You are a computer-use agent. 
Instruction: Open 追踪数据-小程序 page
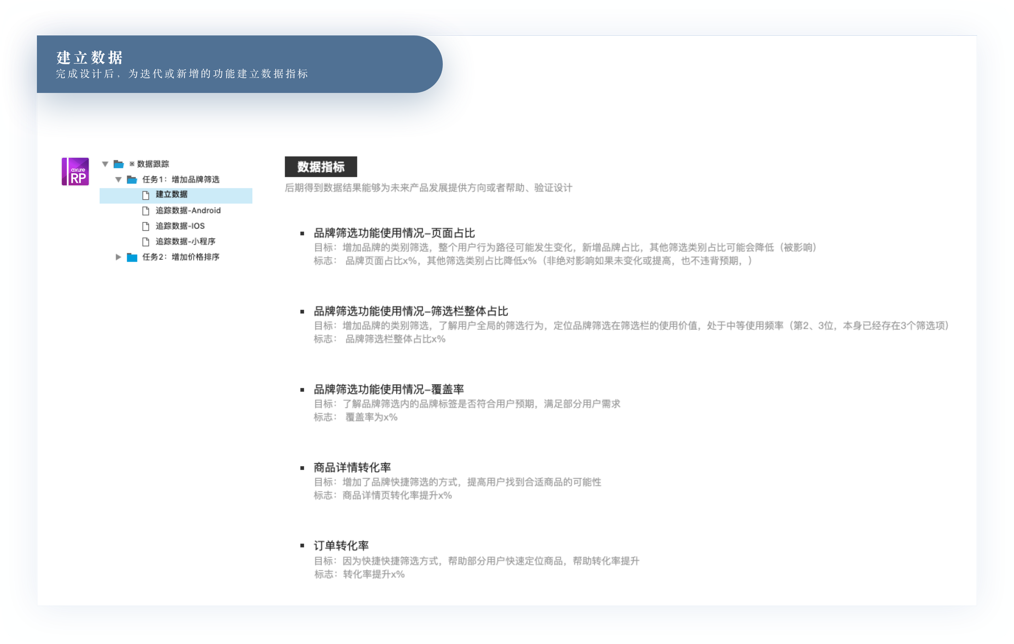tap(185, 241)
